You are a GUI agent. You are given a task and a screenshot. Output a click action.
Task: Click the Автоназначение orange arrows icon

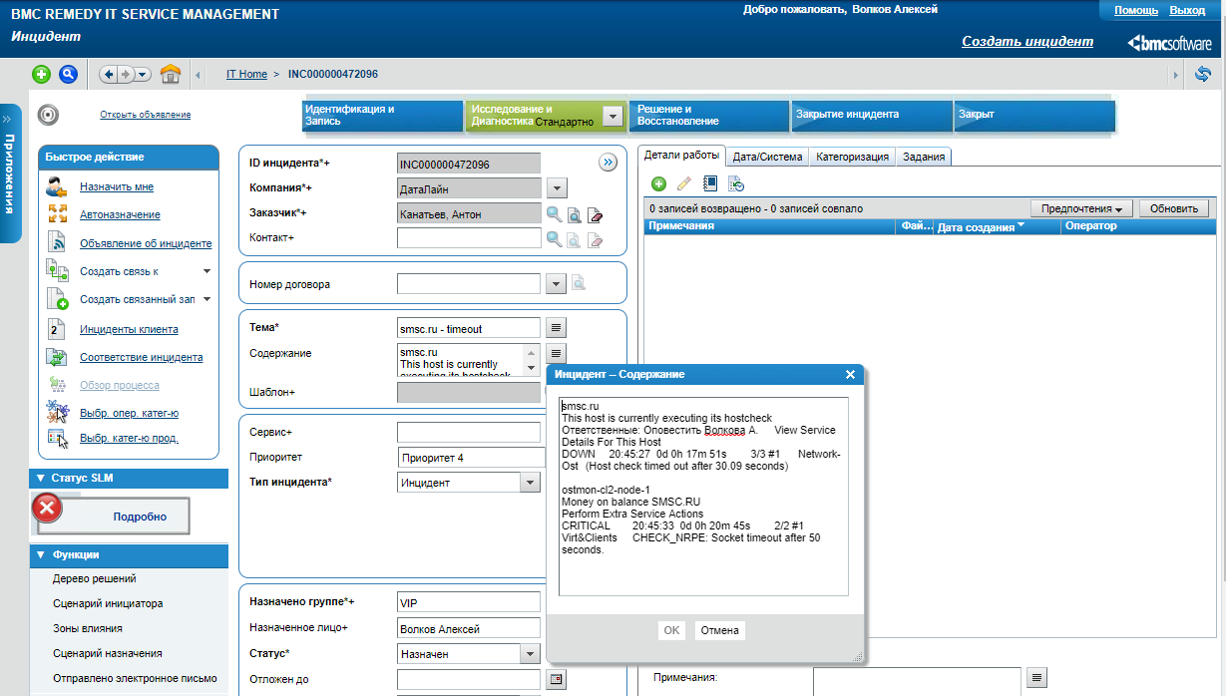(x=58, y=214)
